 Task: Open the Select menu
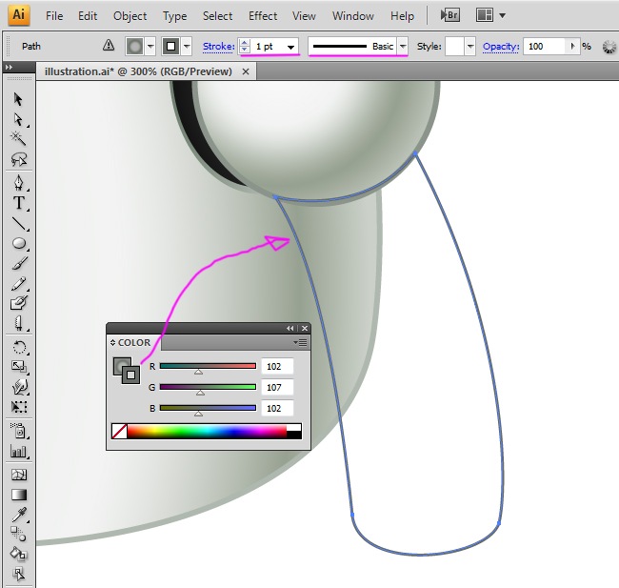click(217, 16)
